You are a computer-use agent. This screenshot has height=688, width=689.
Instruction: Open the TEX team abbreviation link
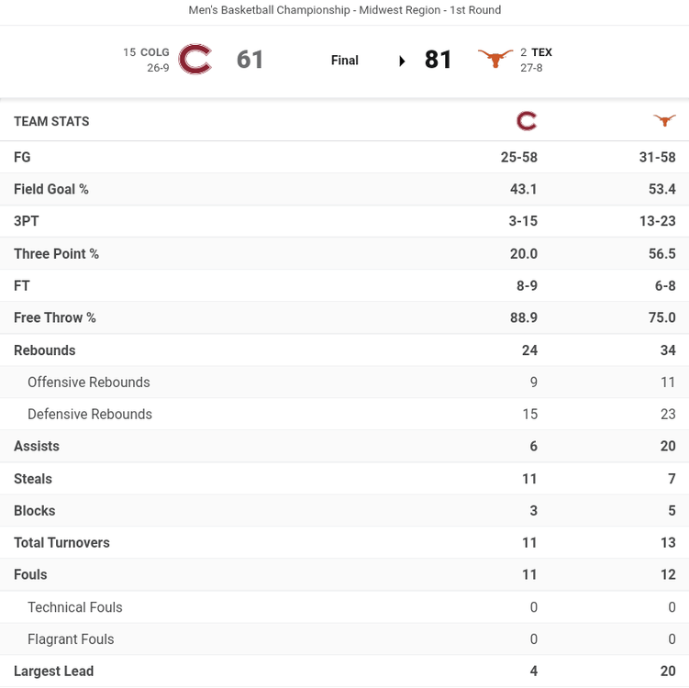point(541,52)
